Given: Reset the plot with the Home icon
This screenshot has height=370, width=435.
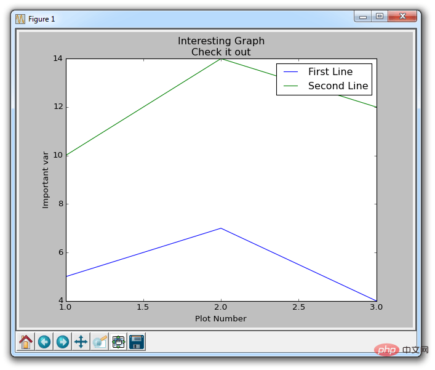Looking at the screenshot, I should pyautogui.click(x=25, y=342).
